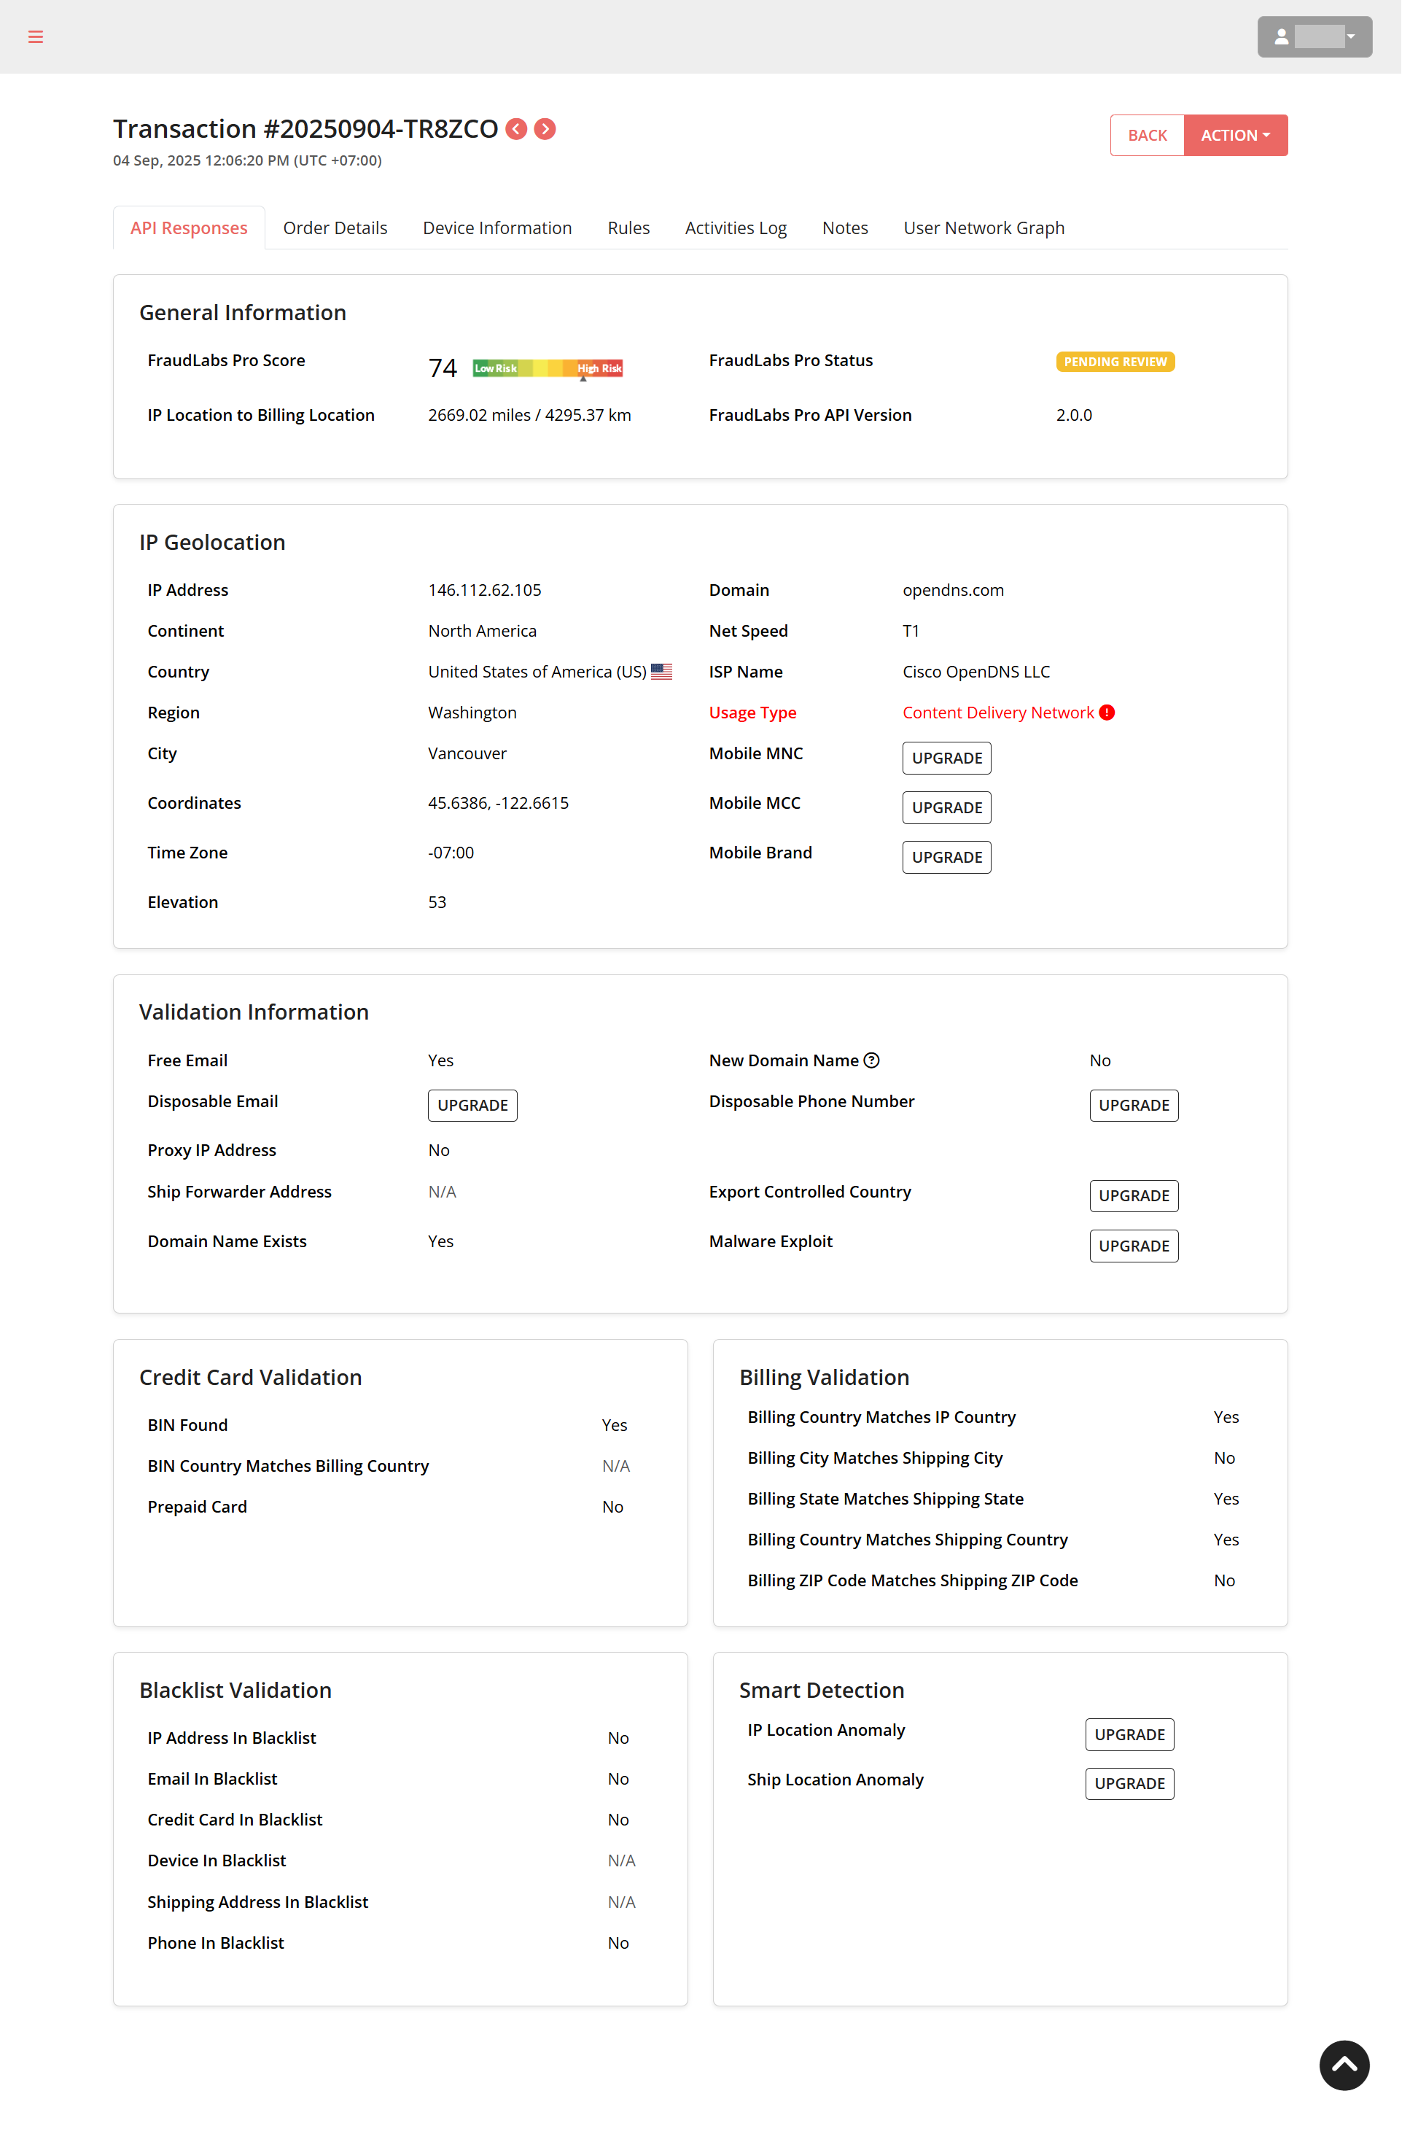1402x2134 pixels.
Task: Click the API version 2.0.0 value
Action: pyautogui.click(x=1074, y=415)
